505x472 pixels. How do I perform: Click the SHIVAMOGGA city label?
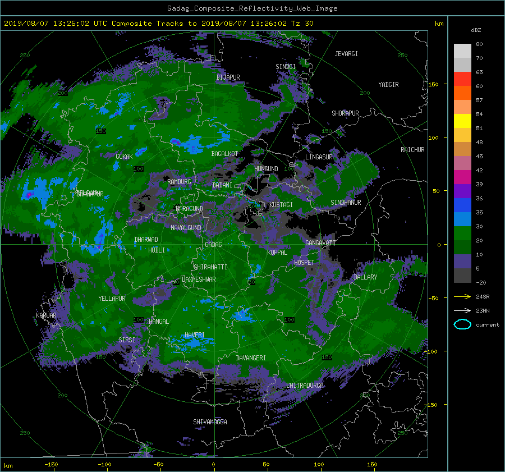(210, 421)
